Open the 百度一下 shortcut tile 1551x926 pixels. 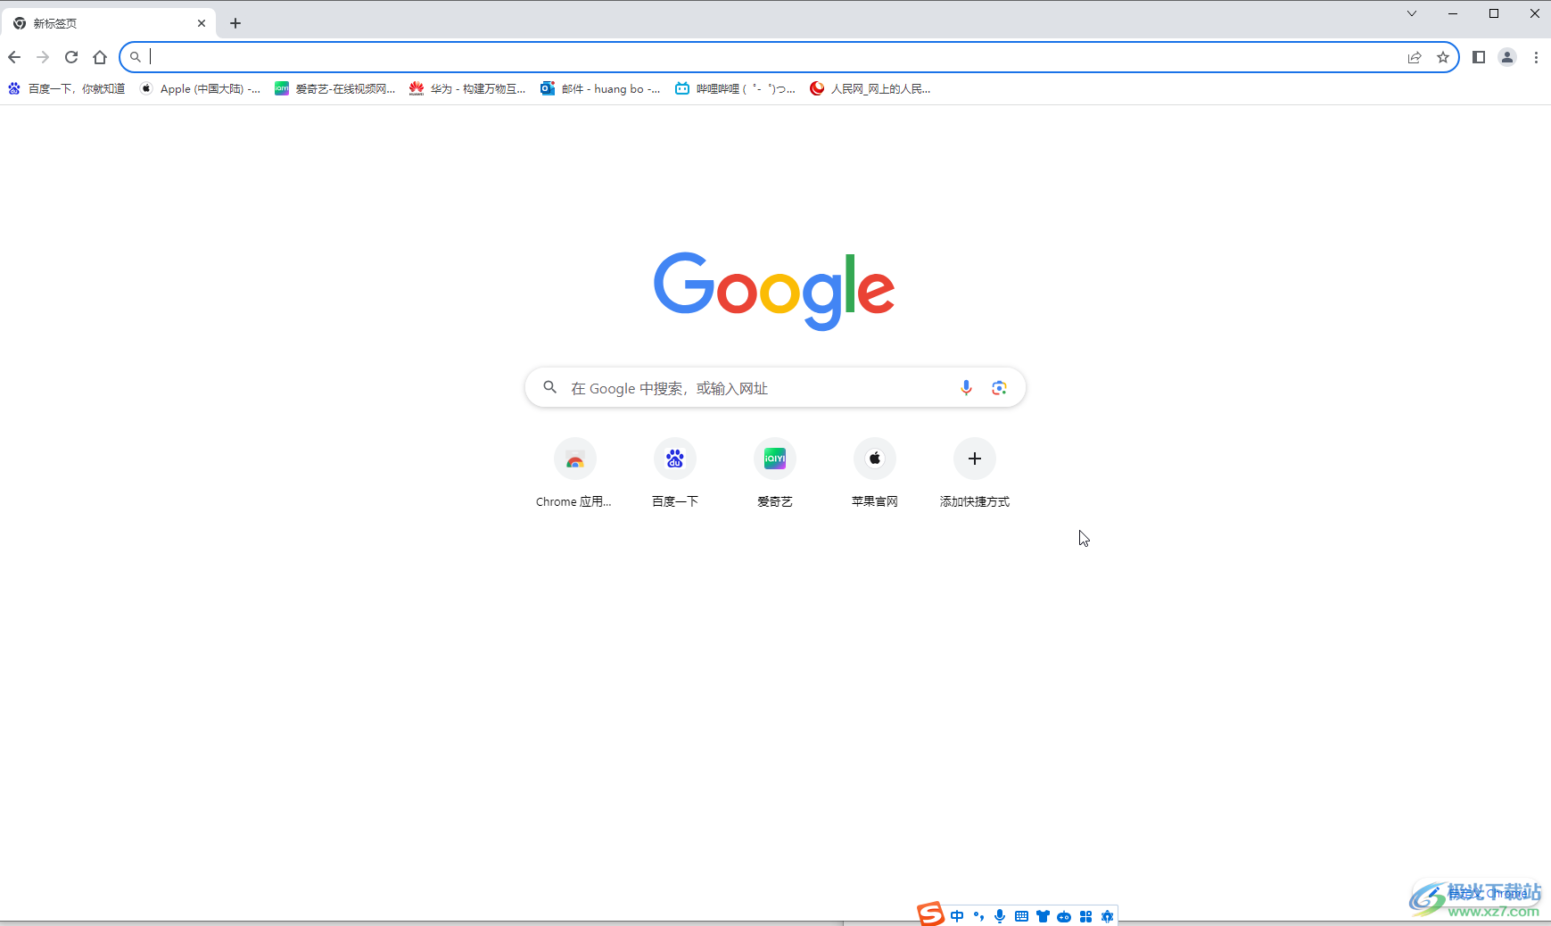click(675, 473)
